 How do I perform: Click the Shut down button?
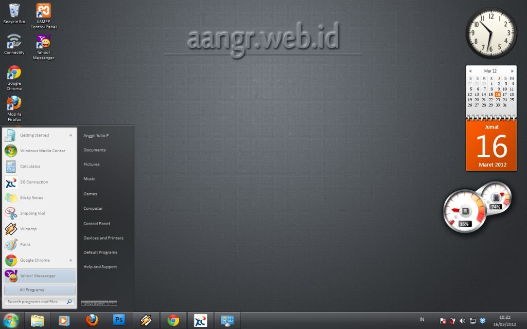click(93, 303)
